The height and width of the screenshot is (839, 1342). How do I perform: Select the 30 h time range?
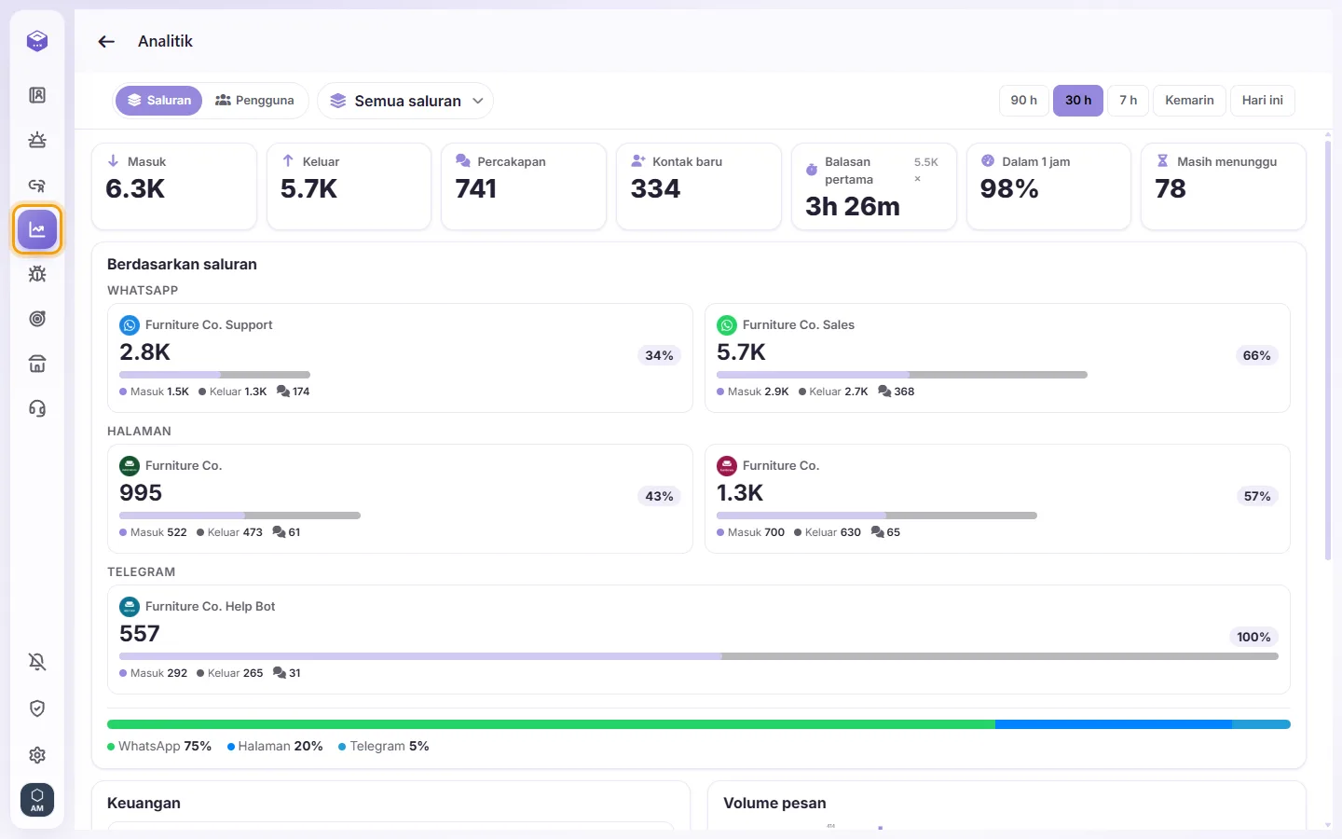(x=1078, y=101)
